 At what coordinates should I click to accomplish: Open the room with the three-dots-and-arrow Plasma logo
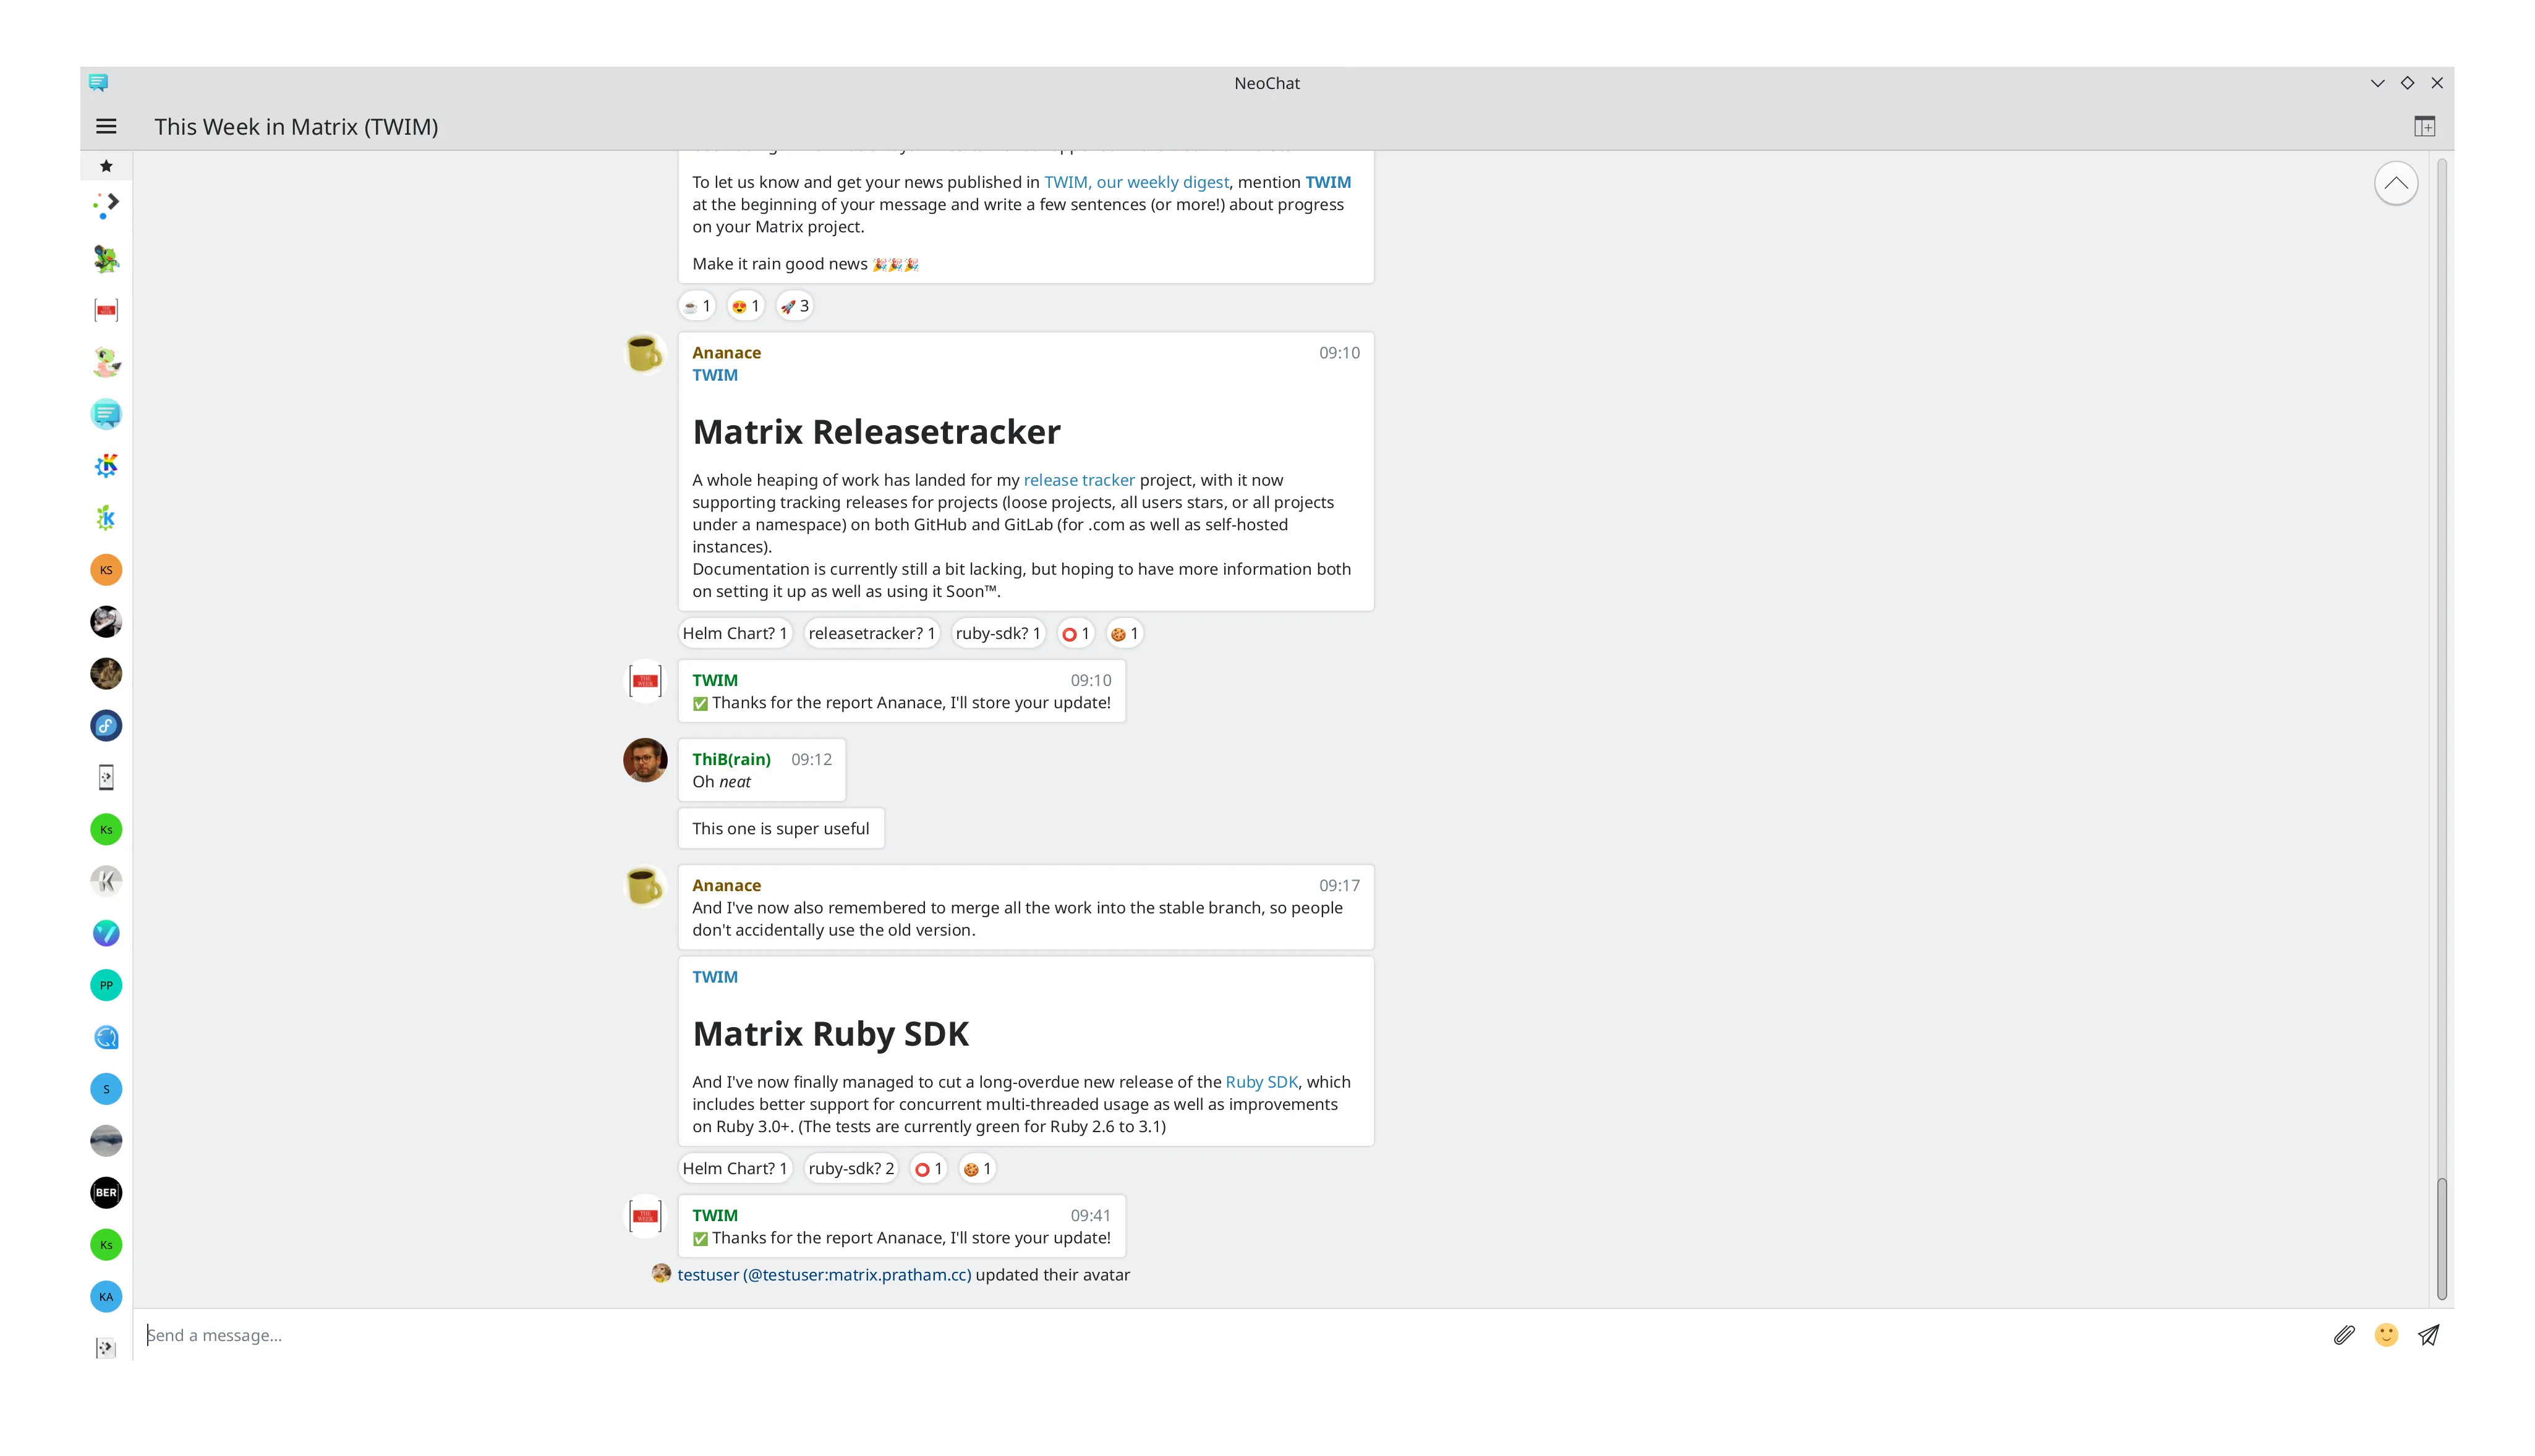[106, 206]
